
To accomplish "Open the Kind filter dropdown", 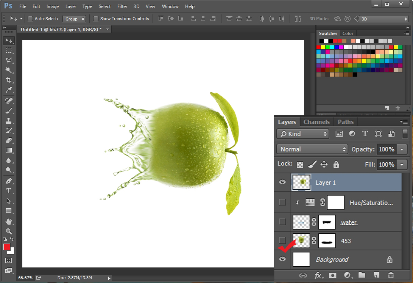I will pyautogui.click(x=303, y=134).
